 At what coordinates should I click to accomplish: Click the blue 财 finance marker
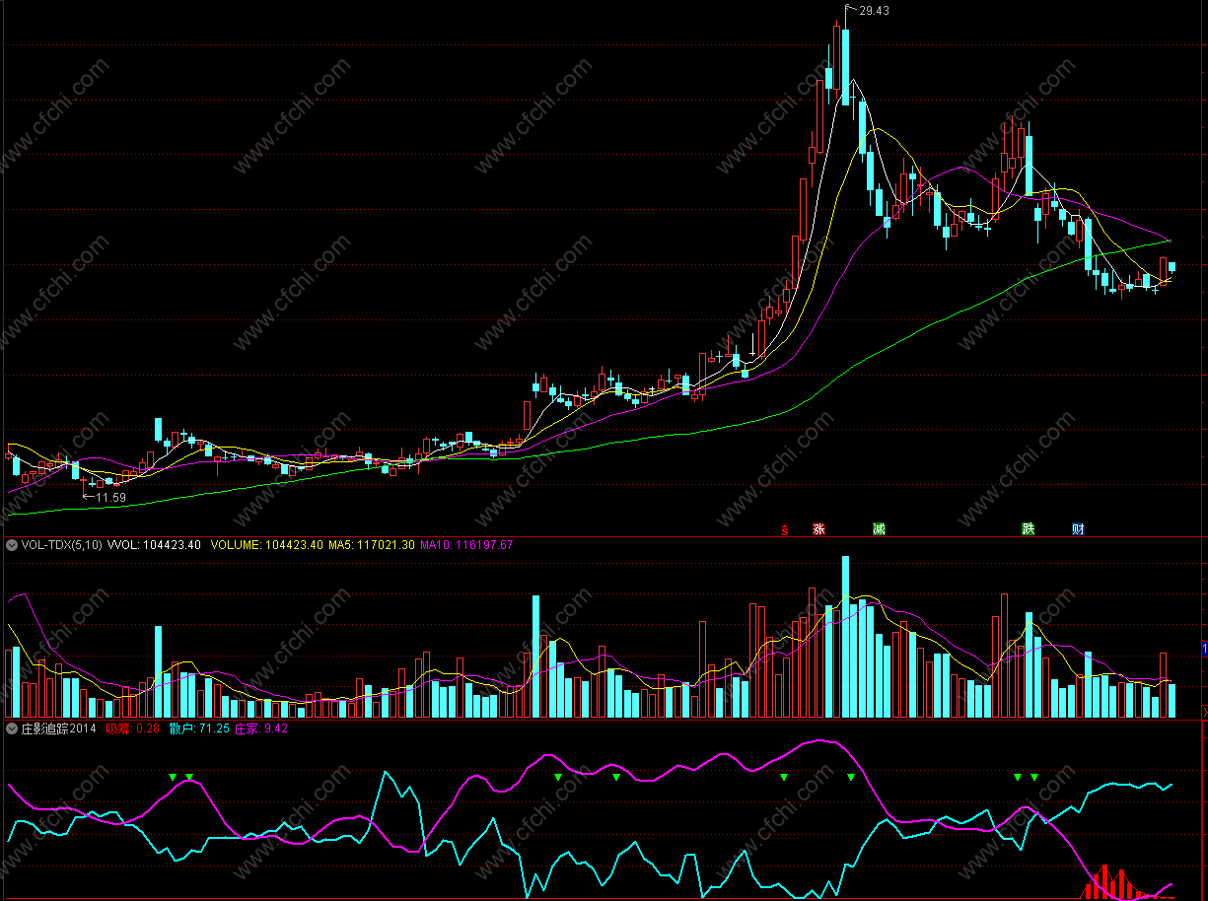(x=1078, y=529)
